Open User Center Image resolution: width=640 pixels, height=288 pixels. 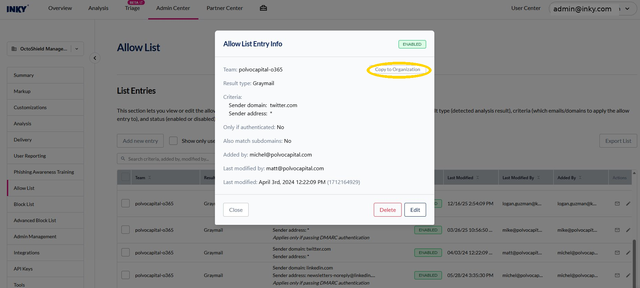[x=526, y=8]
